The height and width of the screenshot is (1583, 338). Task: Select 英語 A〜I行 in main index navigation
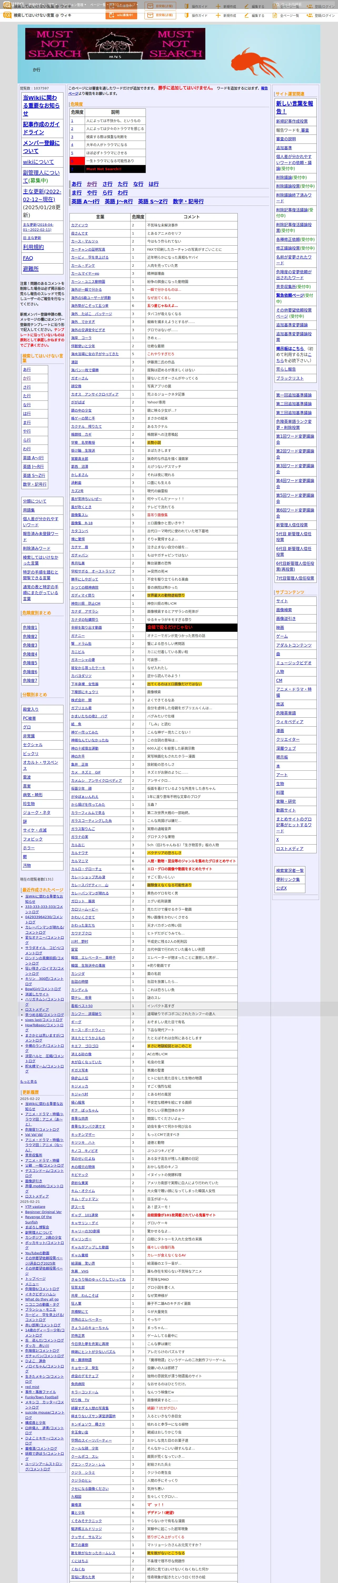click(85, 201)
